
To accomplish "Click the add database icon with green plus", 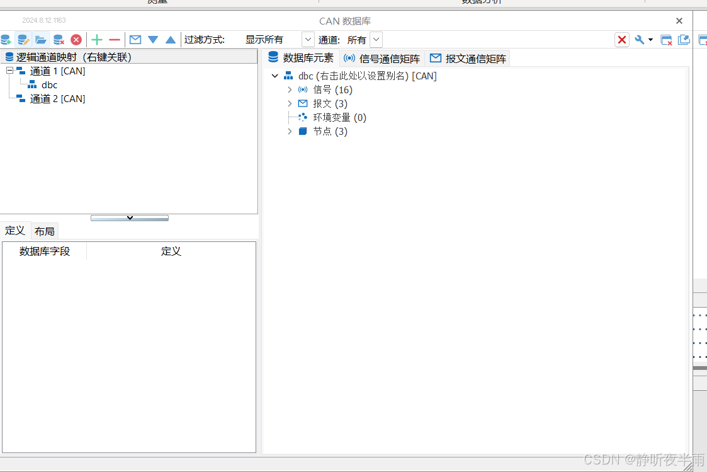I will 6,40.
